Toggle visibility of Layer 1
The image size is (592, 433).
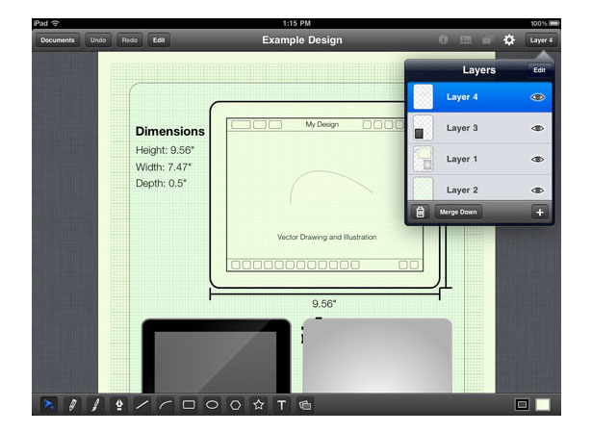537,159
